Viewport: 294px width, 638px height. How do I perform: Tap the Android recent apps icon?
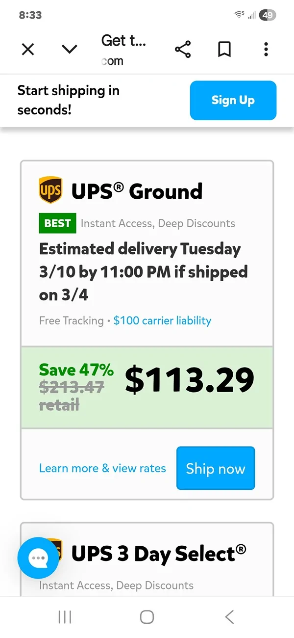(65, 617)
